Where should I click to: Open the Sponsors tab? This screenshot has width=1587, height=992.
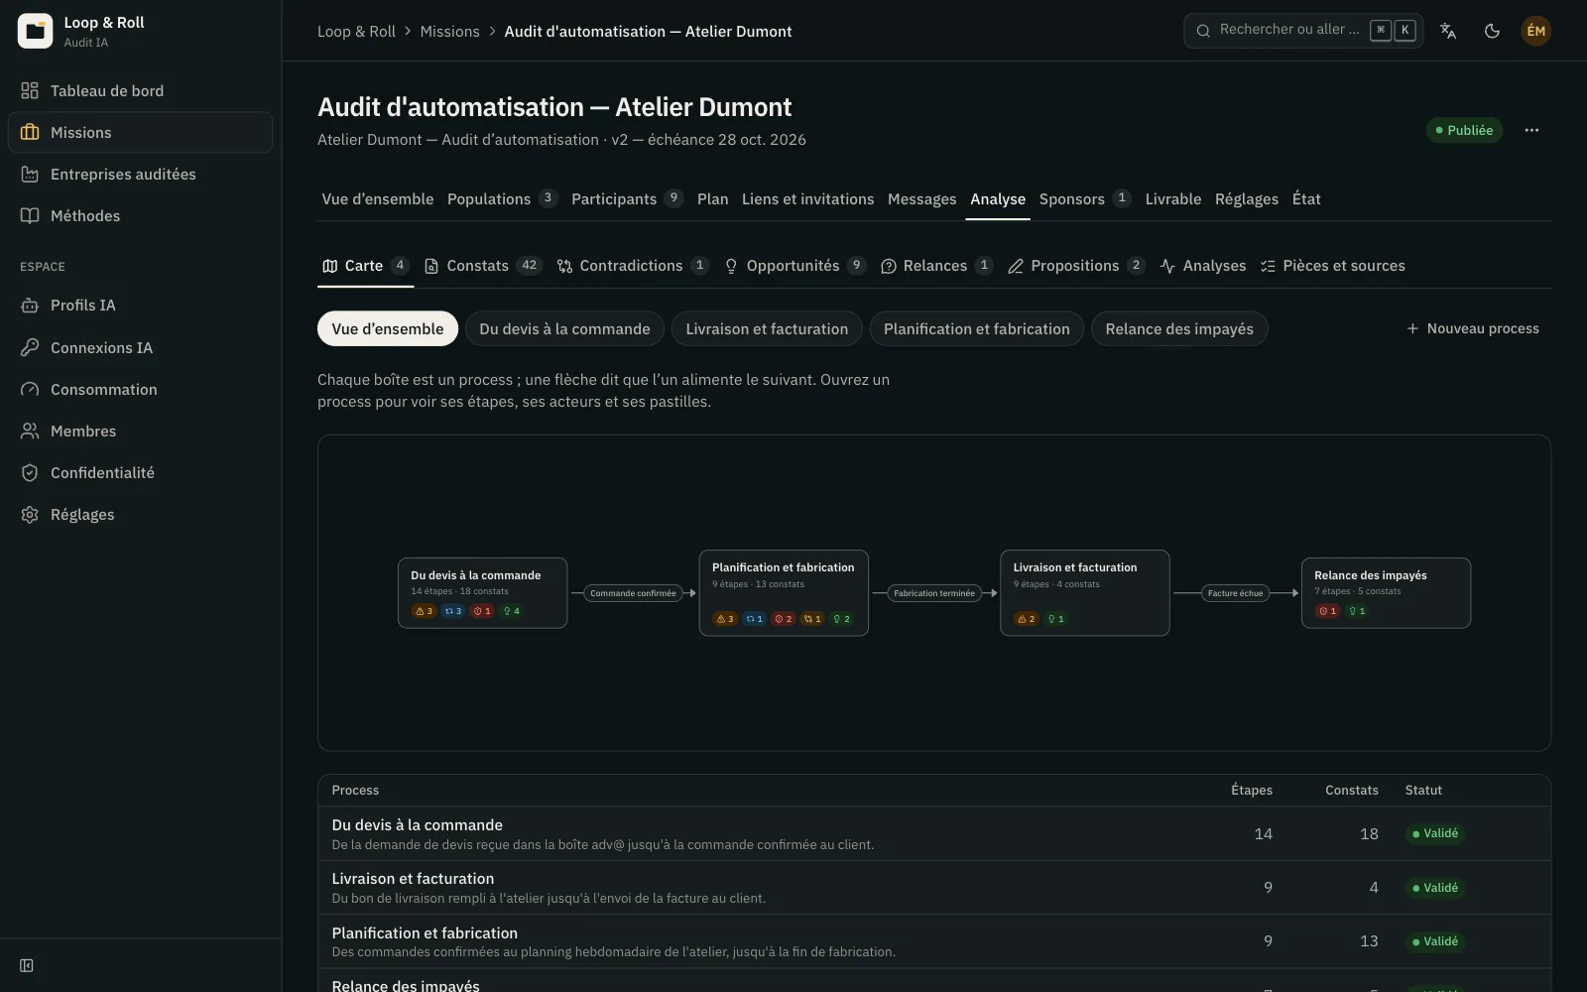(1084, 198)
